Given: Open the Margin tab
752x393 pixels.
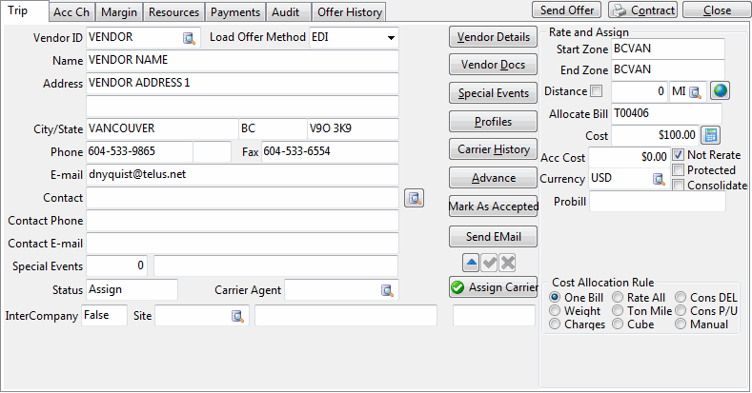Looking at the screenshot, I should pos(119,12).
